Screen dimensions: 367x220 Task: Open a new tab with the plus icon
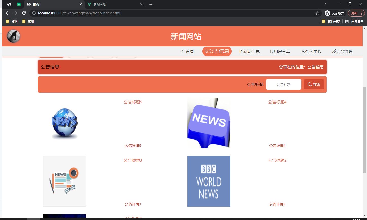tap(151, 4)
